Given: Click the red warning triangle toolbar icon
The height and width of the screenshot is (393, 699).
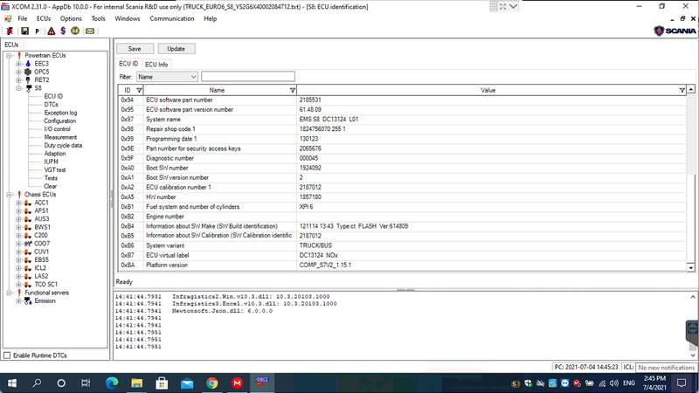Looking at the screenshot, I should pos(52,31).
